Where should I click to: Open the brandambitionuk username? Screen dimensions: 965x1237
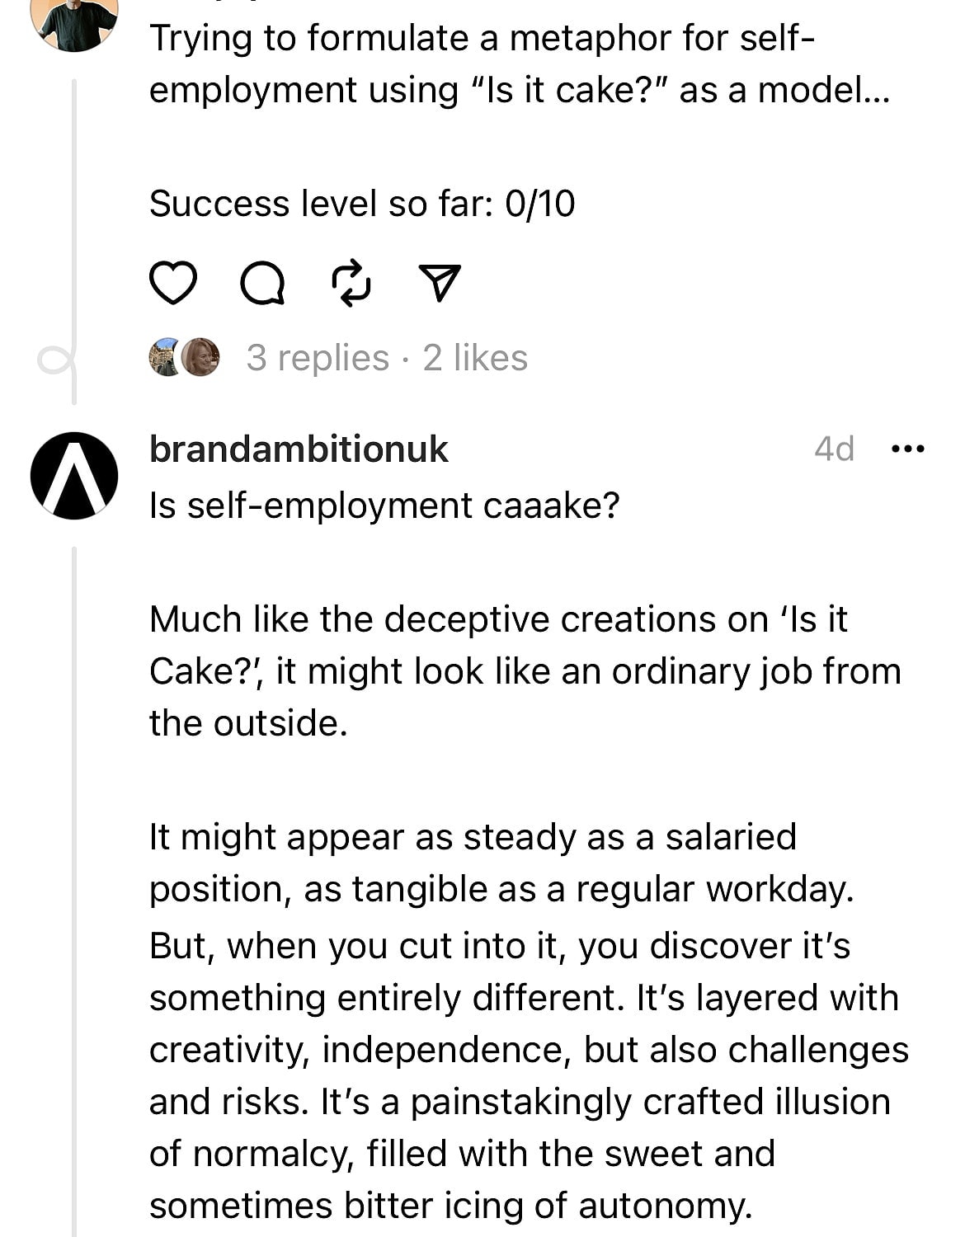[x=299, y=449]
